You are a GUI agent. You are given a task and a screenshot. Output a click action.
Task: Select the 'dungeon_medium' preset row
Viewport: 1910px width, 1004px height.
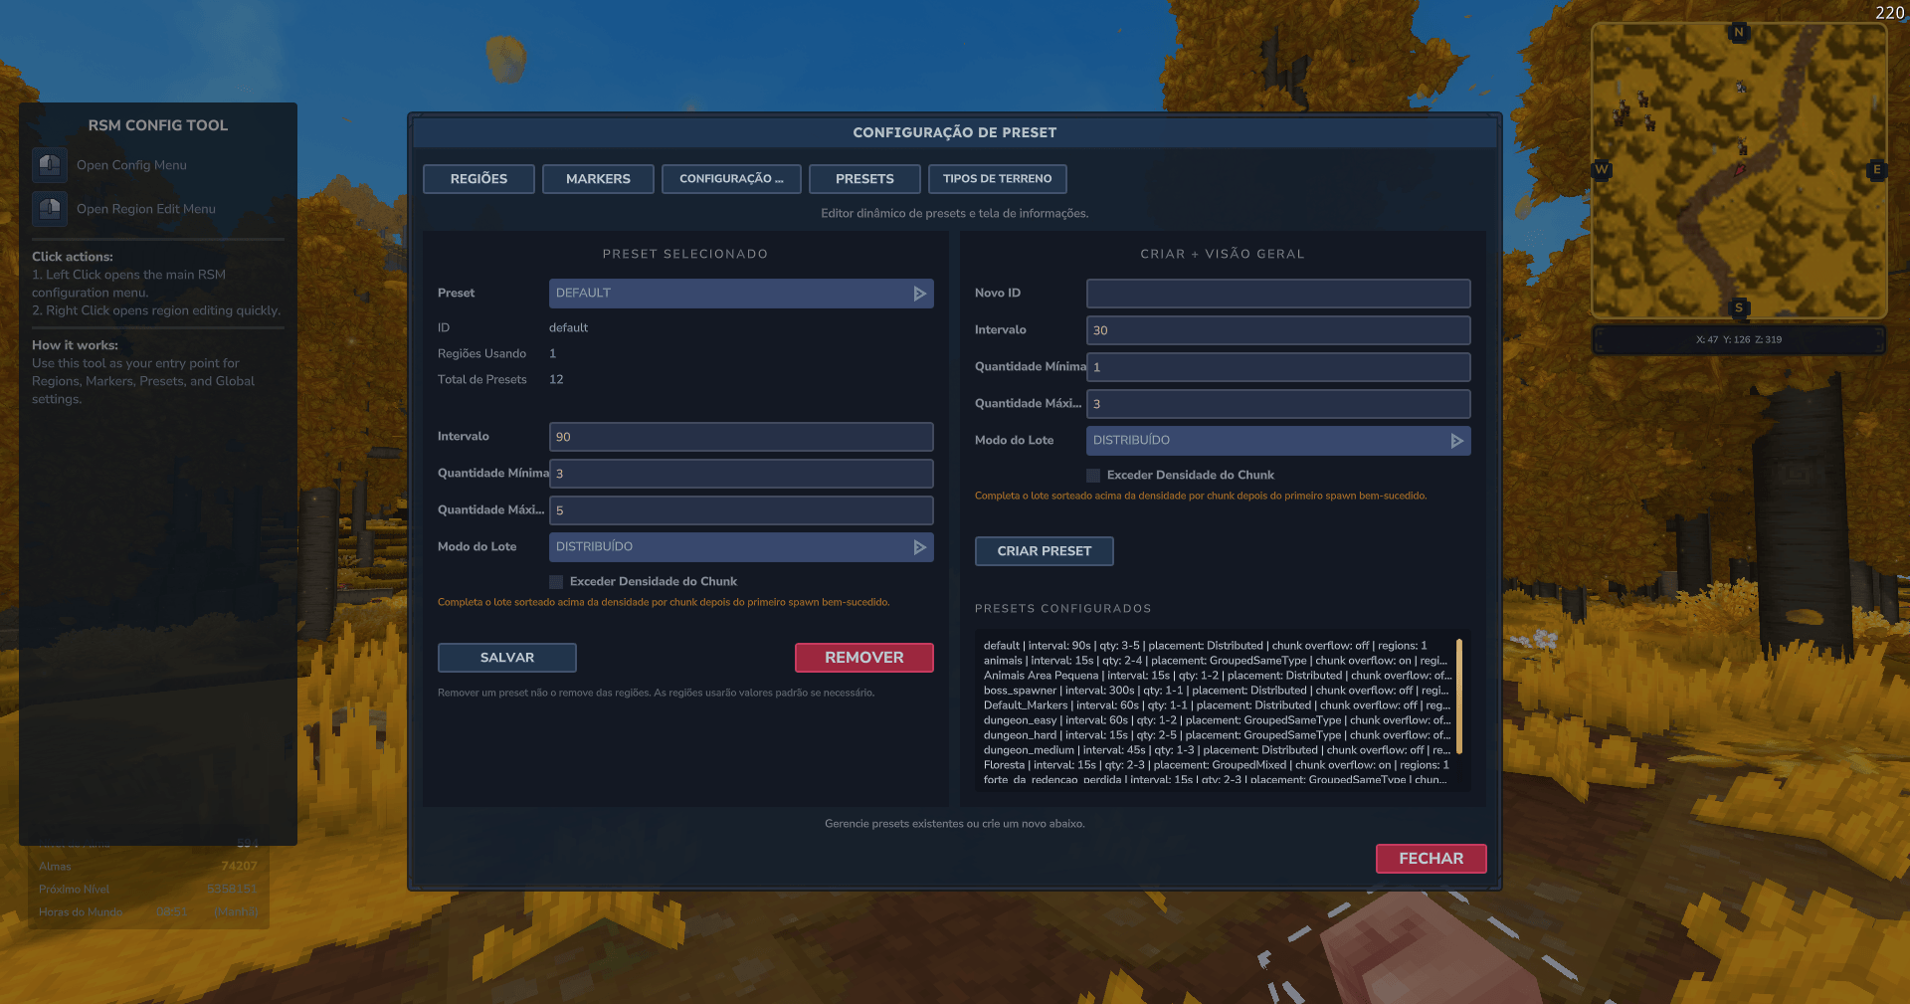pos(1218,750)
